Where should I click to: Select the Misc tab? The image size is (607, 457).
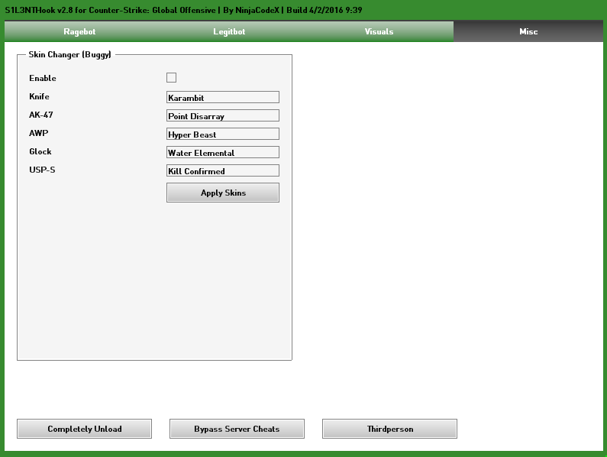tap(528, 31)
